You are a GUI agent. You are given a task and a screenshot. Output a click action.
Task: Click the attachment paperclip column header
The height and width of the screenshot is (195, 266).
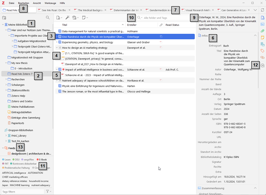click(x=161, y=25)
